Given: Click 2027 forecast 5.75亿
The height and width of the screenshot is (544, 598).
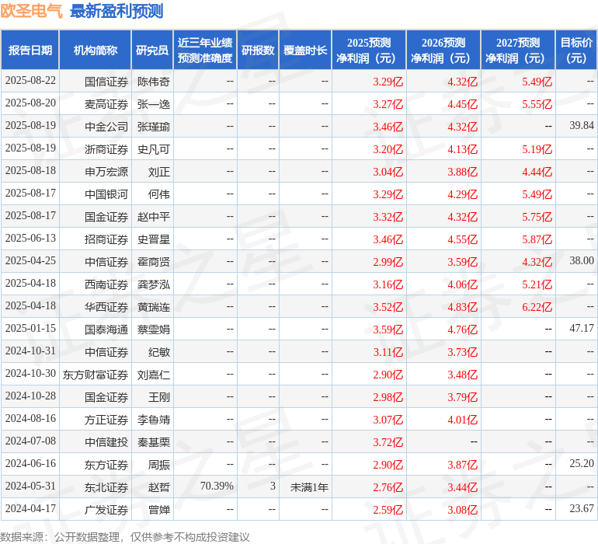Looking at the screenshot, I should tap(537, 217).
